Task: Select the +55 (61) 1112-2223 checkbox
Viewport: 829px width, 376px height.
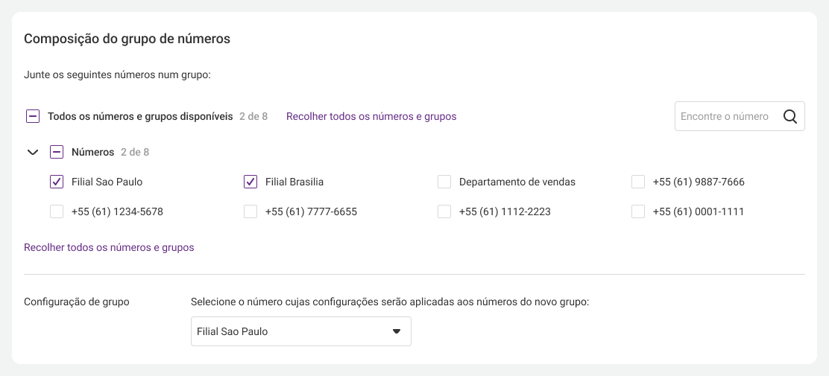Action: tap(444, 211)
